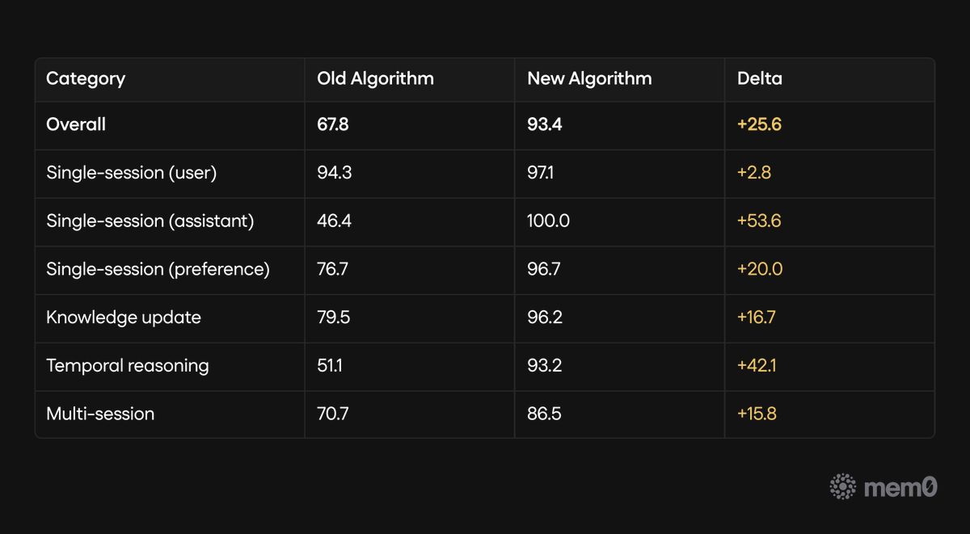Select the New Algorithm column header
Image resolution: width=970 pixels, height=534 pixels.
589,78
